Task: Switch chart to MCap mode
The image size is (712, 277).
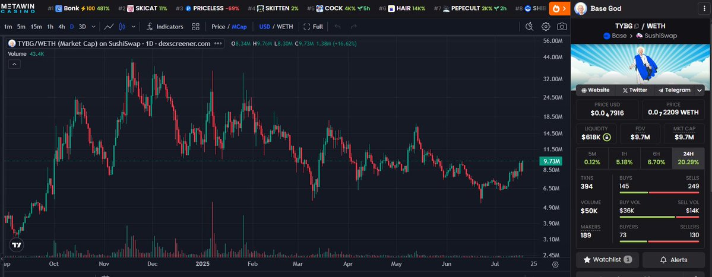Action: (239, 27)
